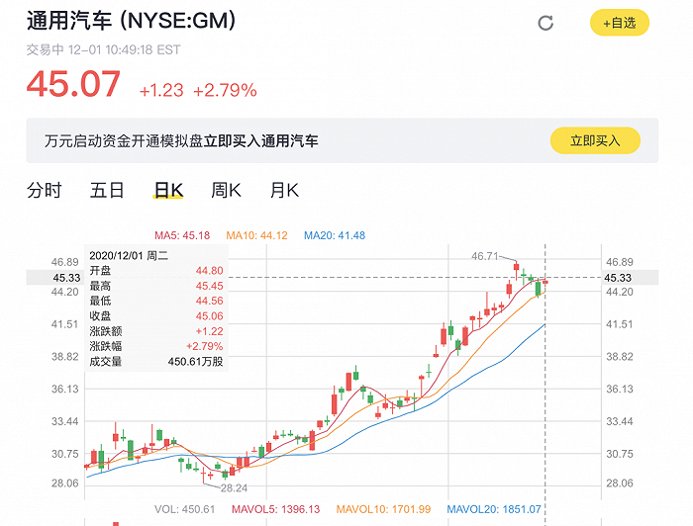This screenshot has width=693, height=526.
Task: Click the 涨跌额 +1.22 row
Action: [x=156, y=331]
